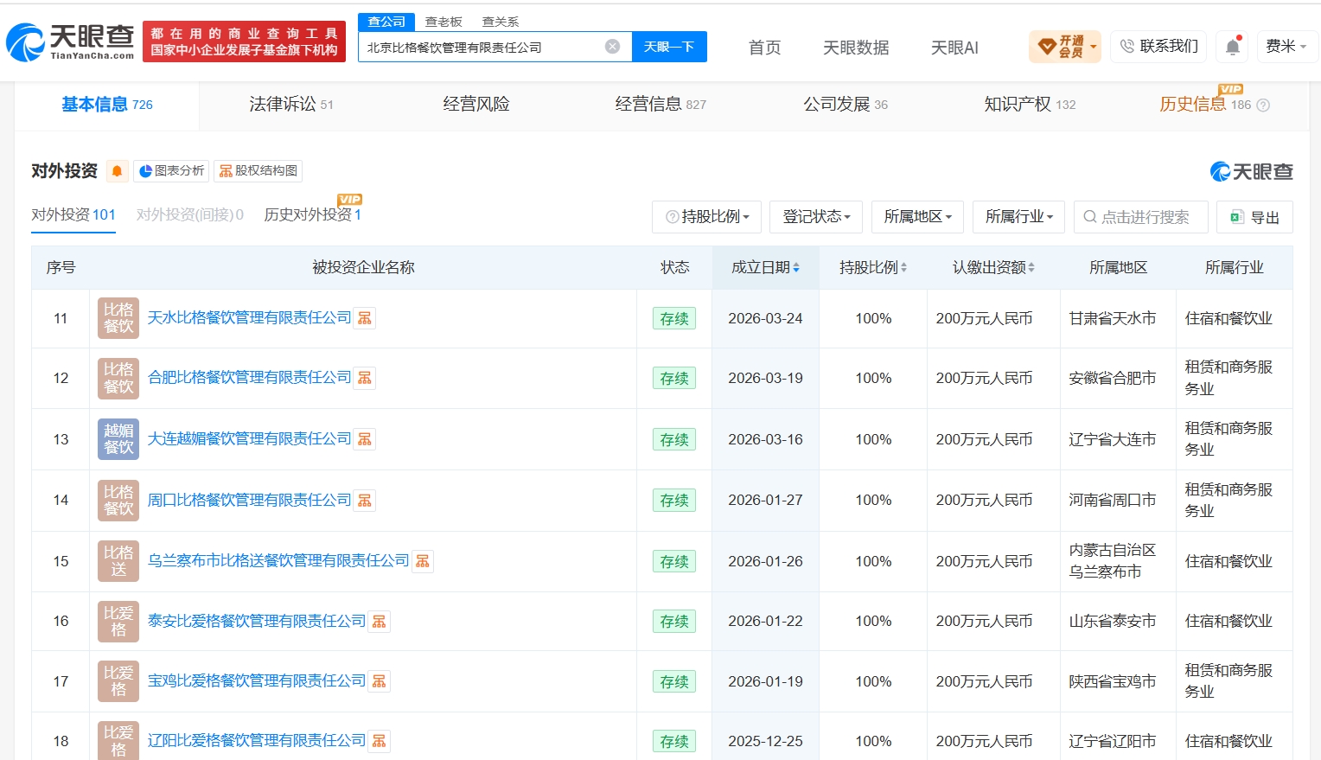Expand the 所属地区 filter dropdown

(x=917, y=217)
